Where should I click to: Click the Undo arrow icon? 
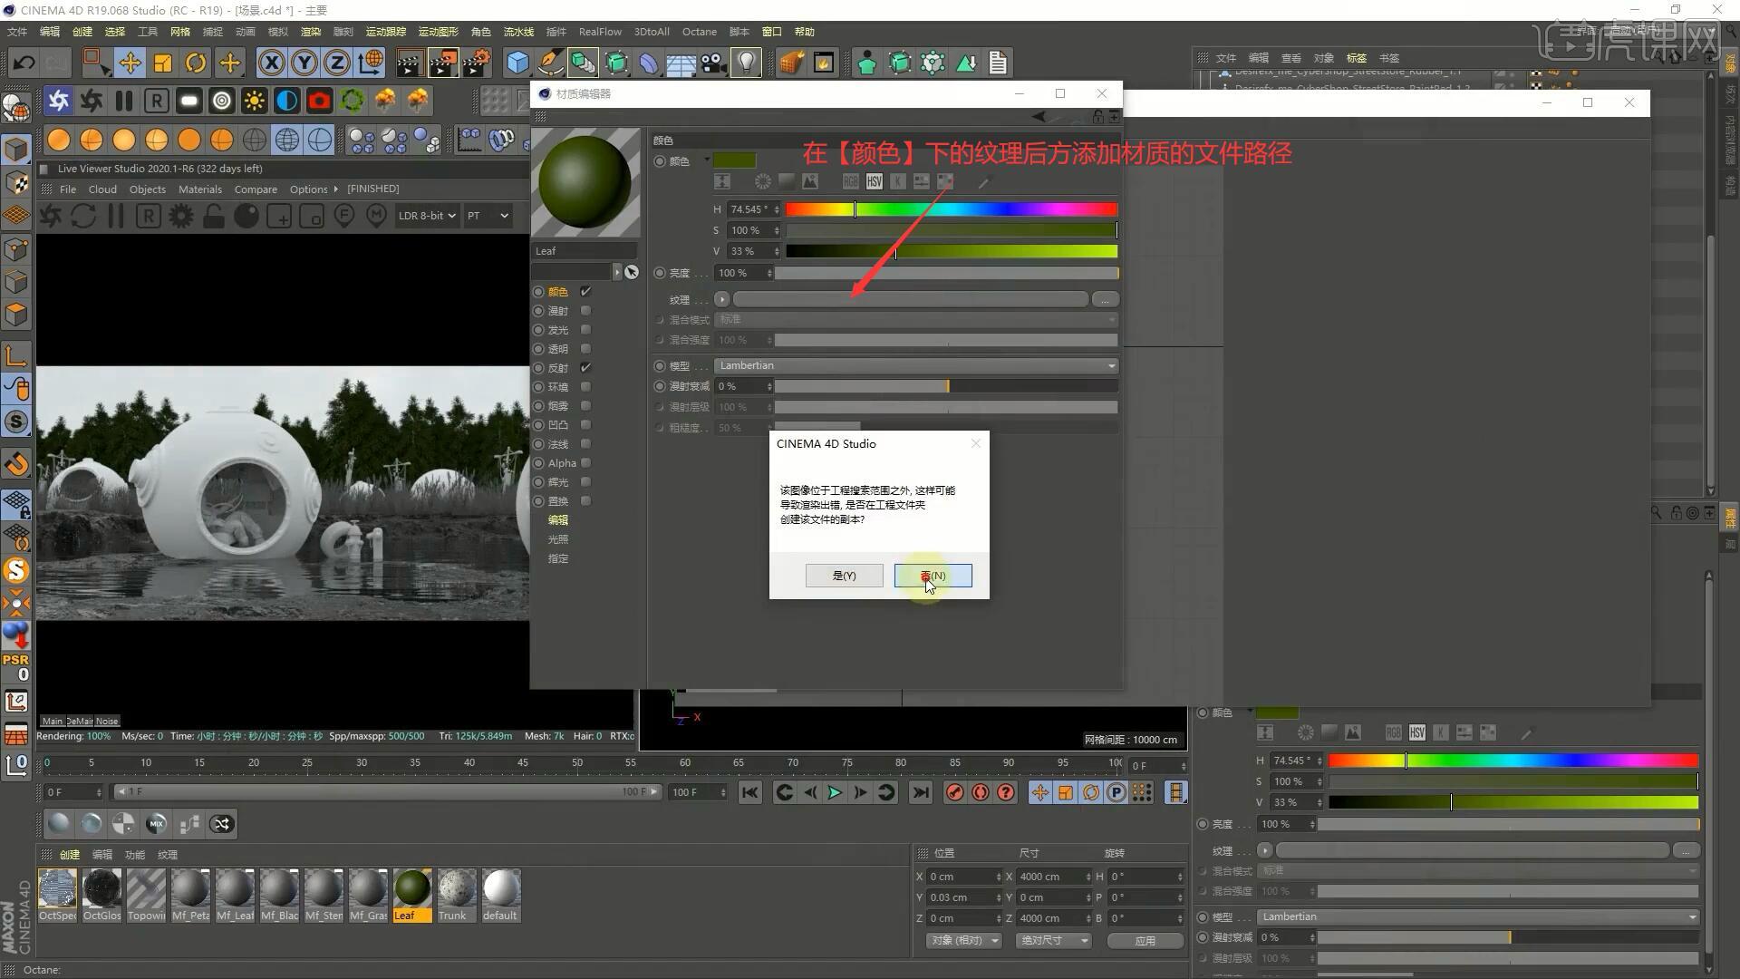pyautogui.click(x=24, y=63)
